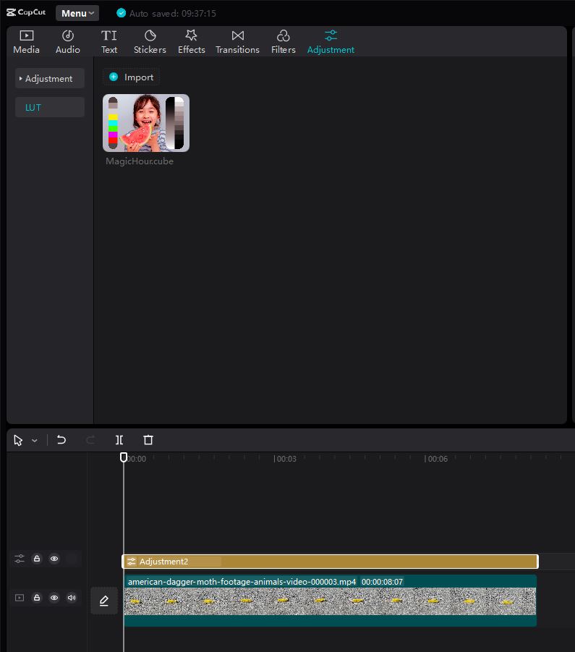Select the LUT category
This screenshot has width=575, height=652.
49,107
